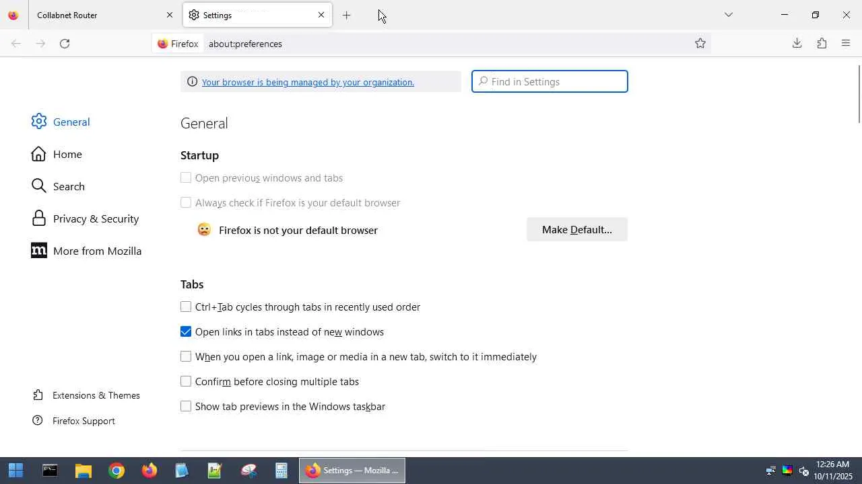The height and width of the screenshot is (484, 862).
Task: Go forward to next page
Action: click(40, 44)
